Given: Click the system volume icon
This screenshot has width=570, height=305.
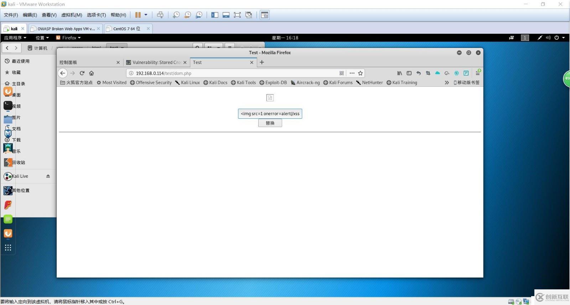Looking at the screenshot, I should tap(548, 38).
